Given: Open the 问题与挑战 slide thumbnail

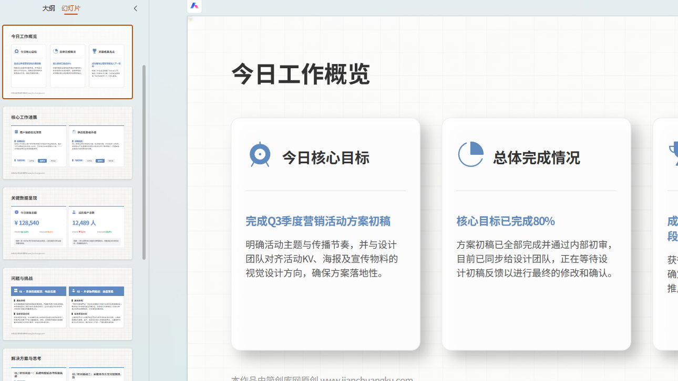Looking at the screenshot, I should 67,304.
